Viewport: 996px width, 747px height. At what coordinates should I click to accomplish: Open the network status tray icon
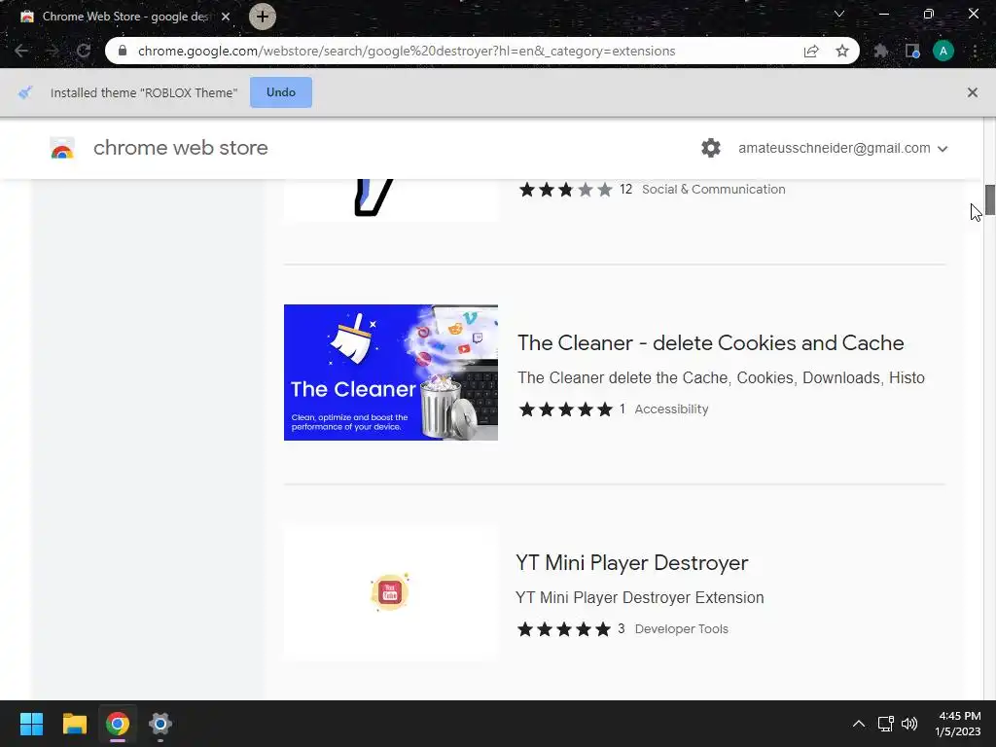[885, 724]
